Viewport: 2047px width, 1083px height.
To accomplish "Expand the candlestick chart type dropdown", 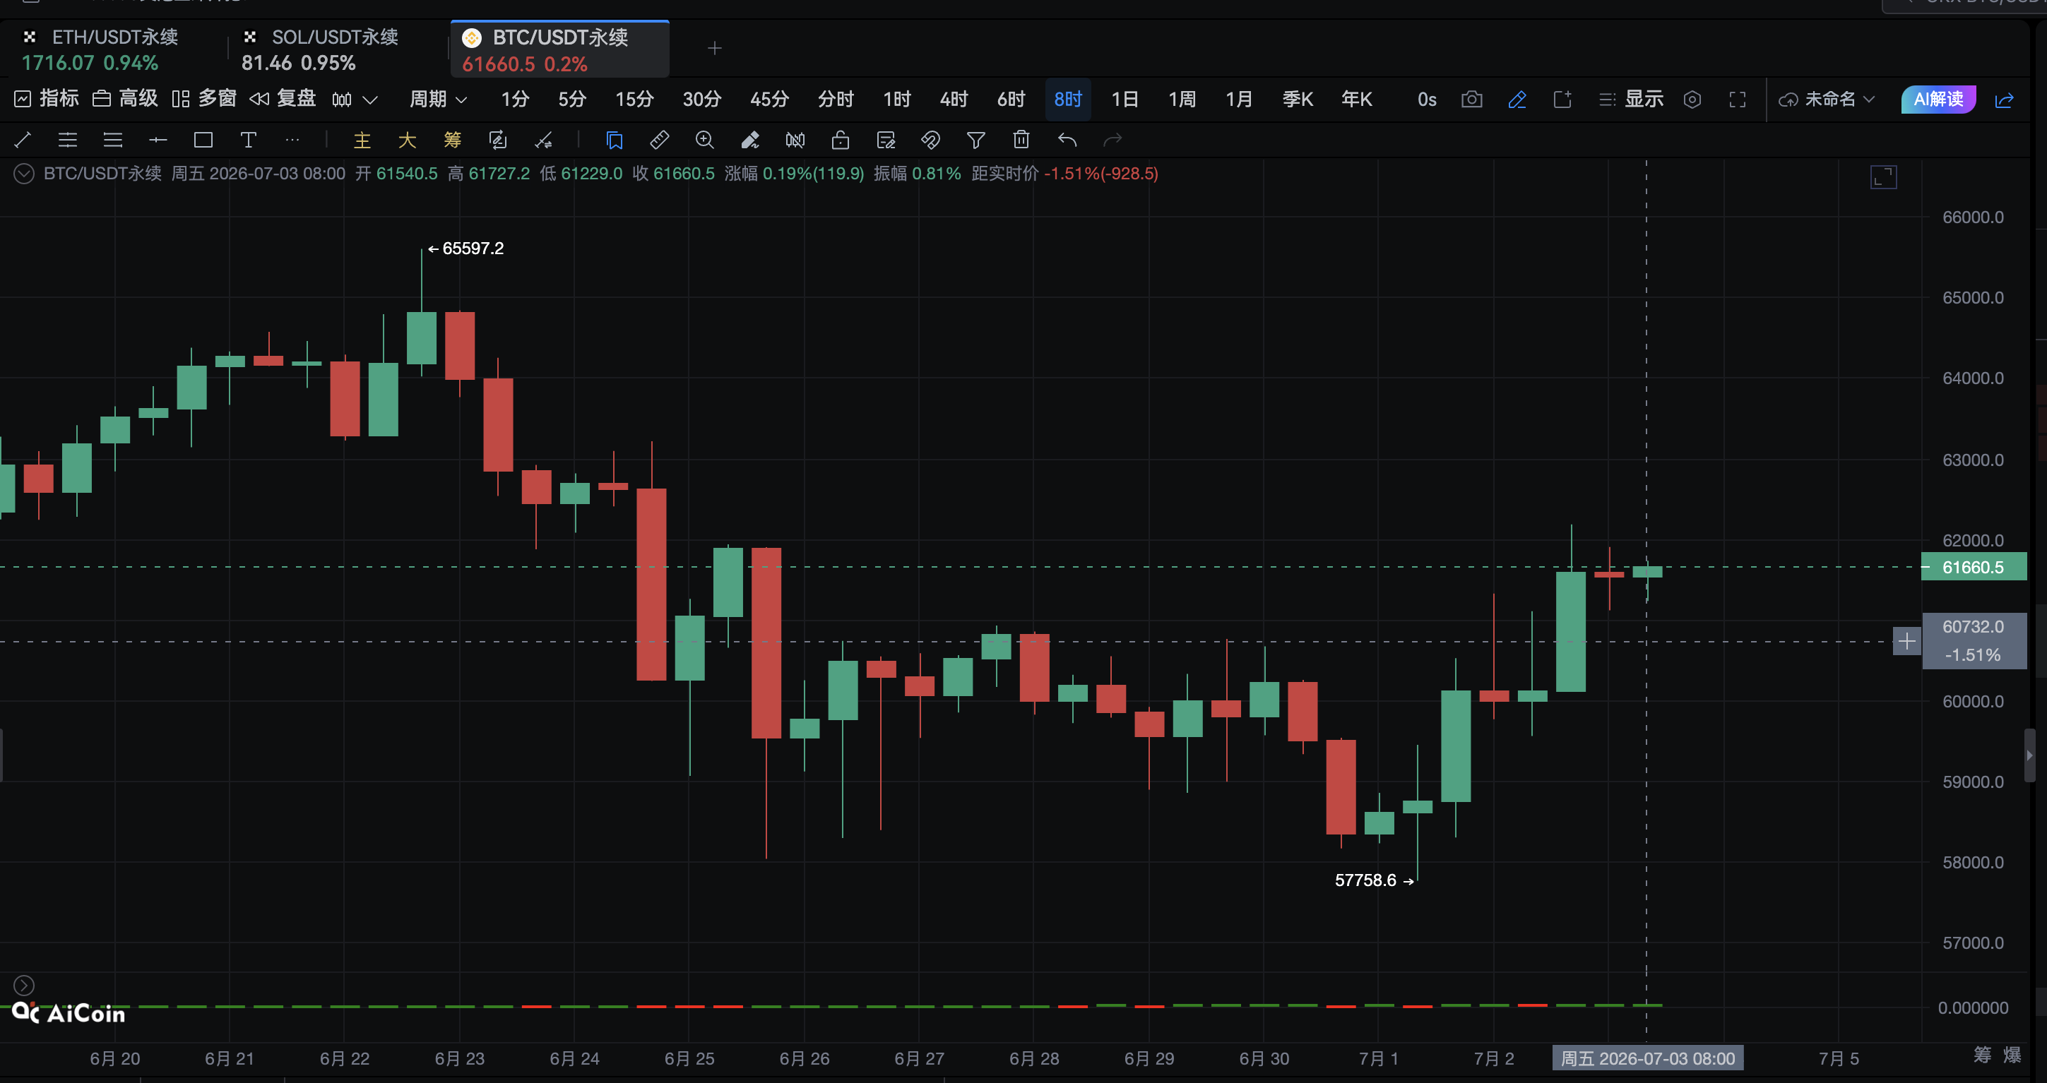I will pos(355,100).
